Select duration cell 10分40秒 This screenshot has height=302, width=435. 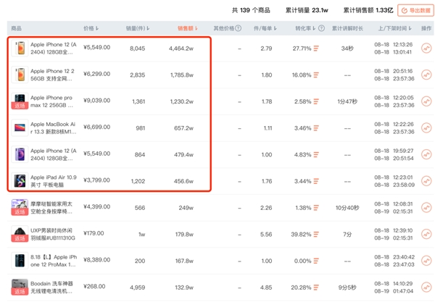[x=347, y=208]
